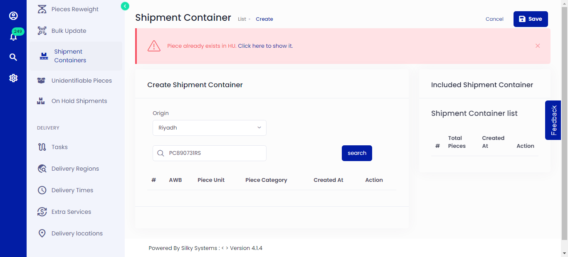Select the Extra Services icon
The height and width of the screenshot is (257, 568).
(42, 212)
